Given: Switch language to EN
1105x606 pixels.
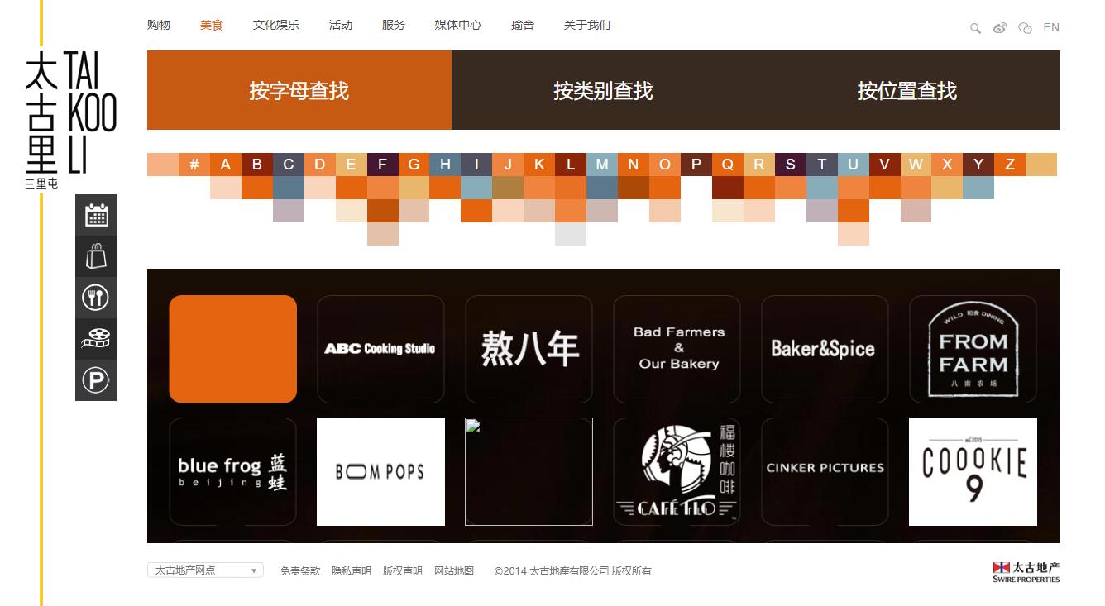Looking at the screenshot, I should click(x=1051, y=28).
